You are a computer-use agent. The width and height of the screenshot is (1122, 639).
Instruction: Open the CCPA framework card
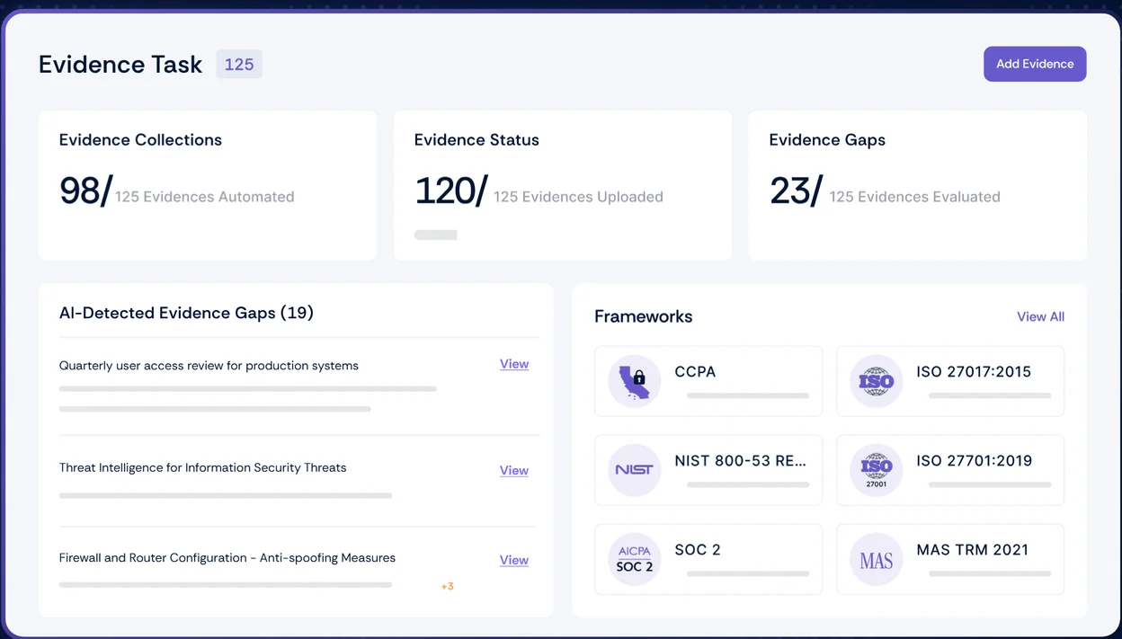pos(708,381)
